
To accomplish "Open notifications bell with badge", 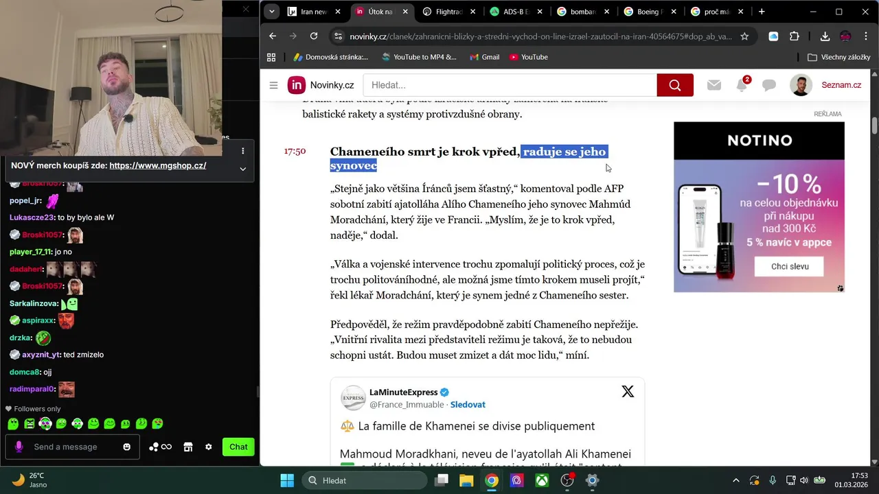I will click(742, 85).
